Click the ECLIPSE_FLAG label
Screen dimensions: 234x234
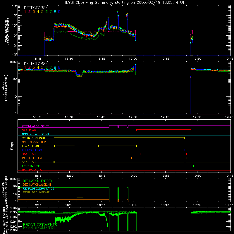pyautogui.click(x=32, y=150)
